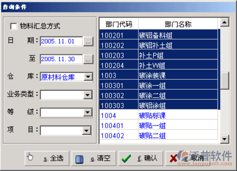Click the 全选 button label
Viewport: 237px width, 171px height.
point(54,158)
